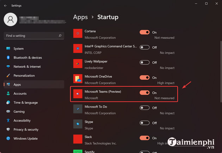Screen dimensions: 222x153
Task: Disable Cortana startup toggle
Action: 144,32
